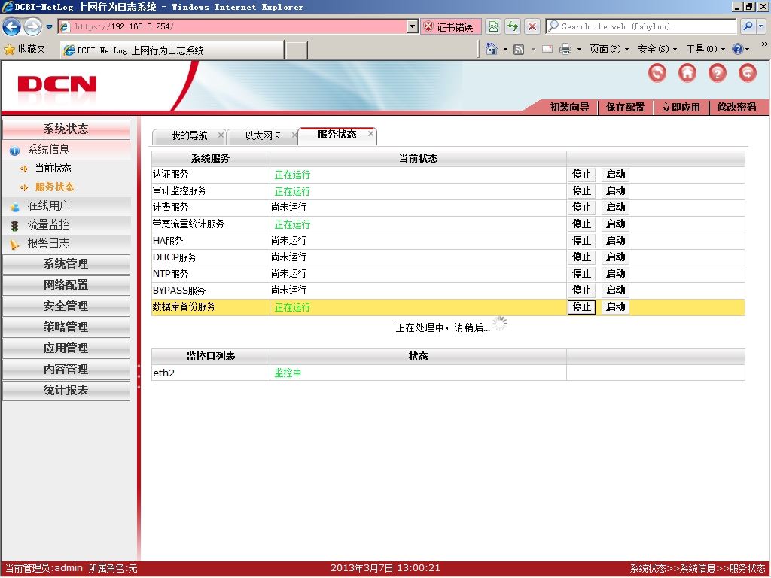Close the 服务状态 tab
The height and width of the screenshot is (578, 771).
click(370, 133)
